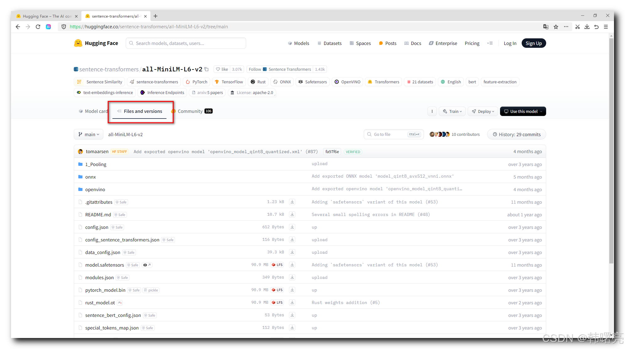Open the Community tab
Screen dimensions: 625x349
point(190,111)
